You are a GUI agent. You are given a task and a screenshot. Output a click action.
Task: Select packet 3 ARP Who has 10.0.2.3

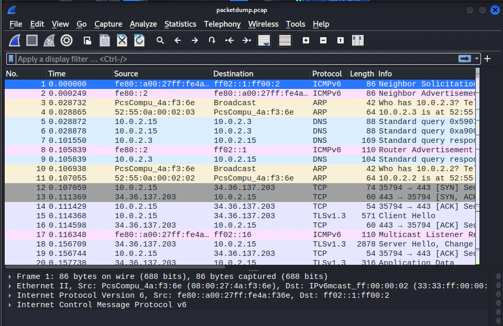coord(240,103)
